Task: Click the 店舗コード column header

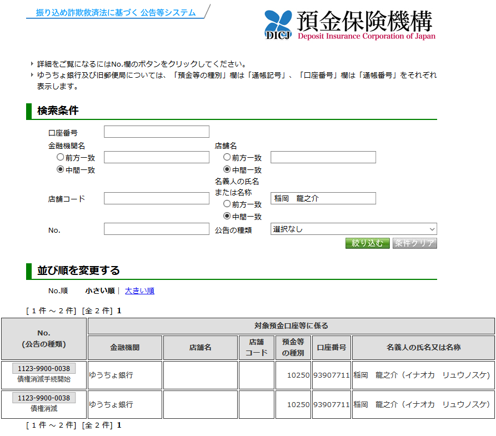Action: point(257,347)
